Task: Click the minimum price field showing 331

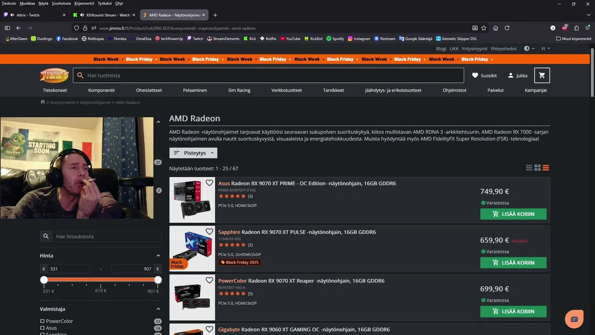Action: click(x=69, y=269)
